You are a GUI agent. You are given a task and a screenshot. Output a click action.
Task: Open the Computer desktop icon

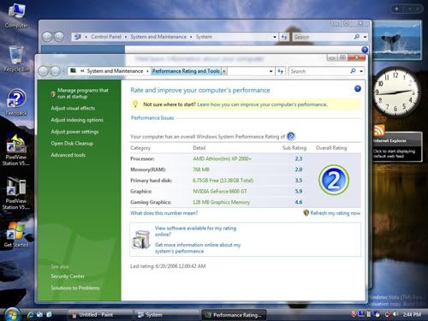[x=16, y=16]
